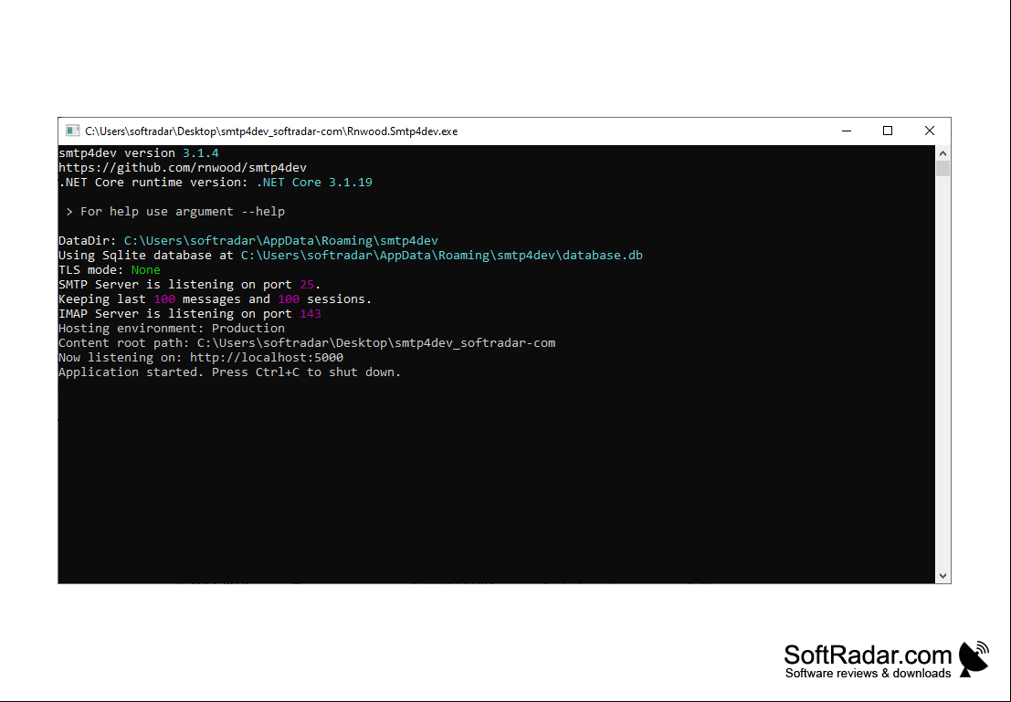The width and height of the screenshot is (1011, 702).
Task: Click the TLS mode value None
Action: coord(146,270)
